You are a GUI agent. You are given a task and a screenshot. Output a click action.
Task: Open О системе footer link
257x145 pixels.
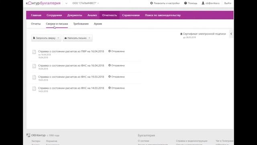pos(143,141)
